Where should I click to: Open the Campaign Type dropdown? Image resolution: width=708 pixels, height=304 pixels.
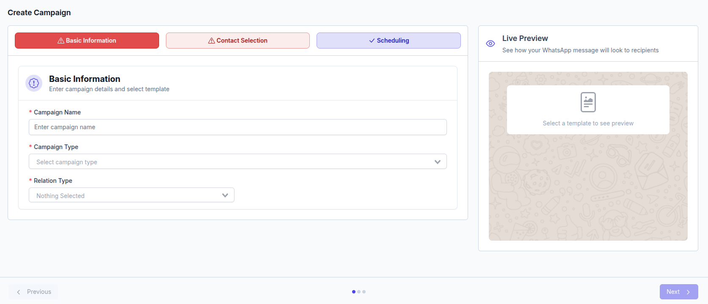pyautogui.click(x=238, y=161)
